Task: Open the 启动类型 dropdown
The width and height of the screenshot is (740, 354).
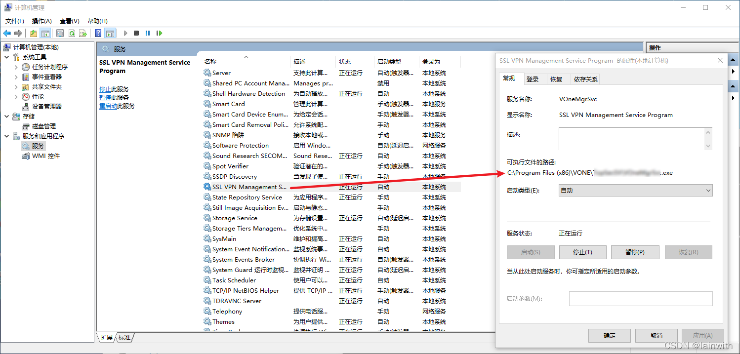Action: (x=636, y=190)
